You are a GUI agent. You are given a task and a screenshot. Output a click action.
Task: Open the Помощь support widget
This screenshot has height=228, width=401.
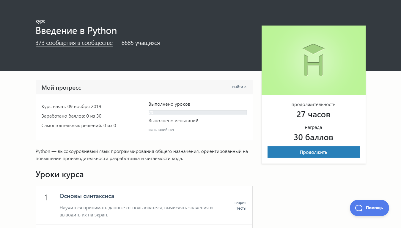369,208
